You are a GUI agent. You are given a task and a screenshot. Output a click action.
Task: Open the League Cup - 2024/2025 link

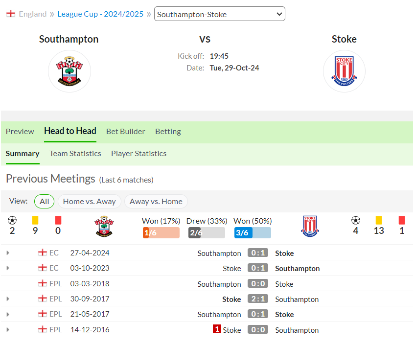click(100, 14)
